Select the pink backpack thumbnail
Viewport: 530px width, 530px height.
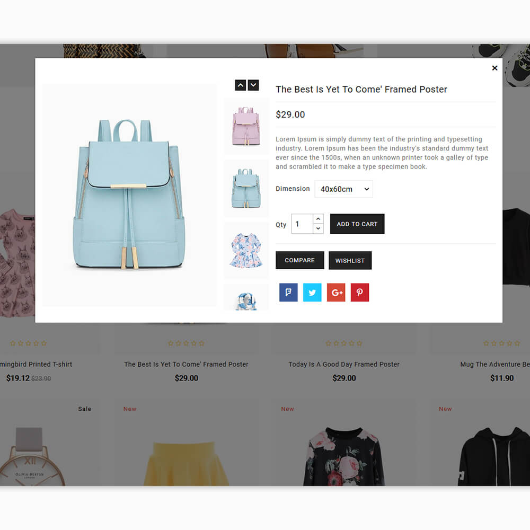point(246,126)
